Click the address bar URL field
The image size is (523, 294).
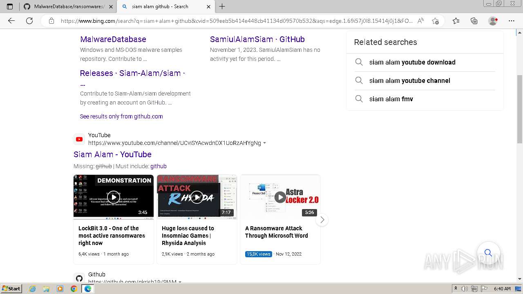click(236, 21)
